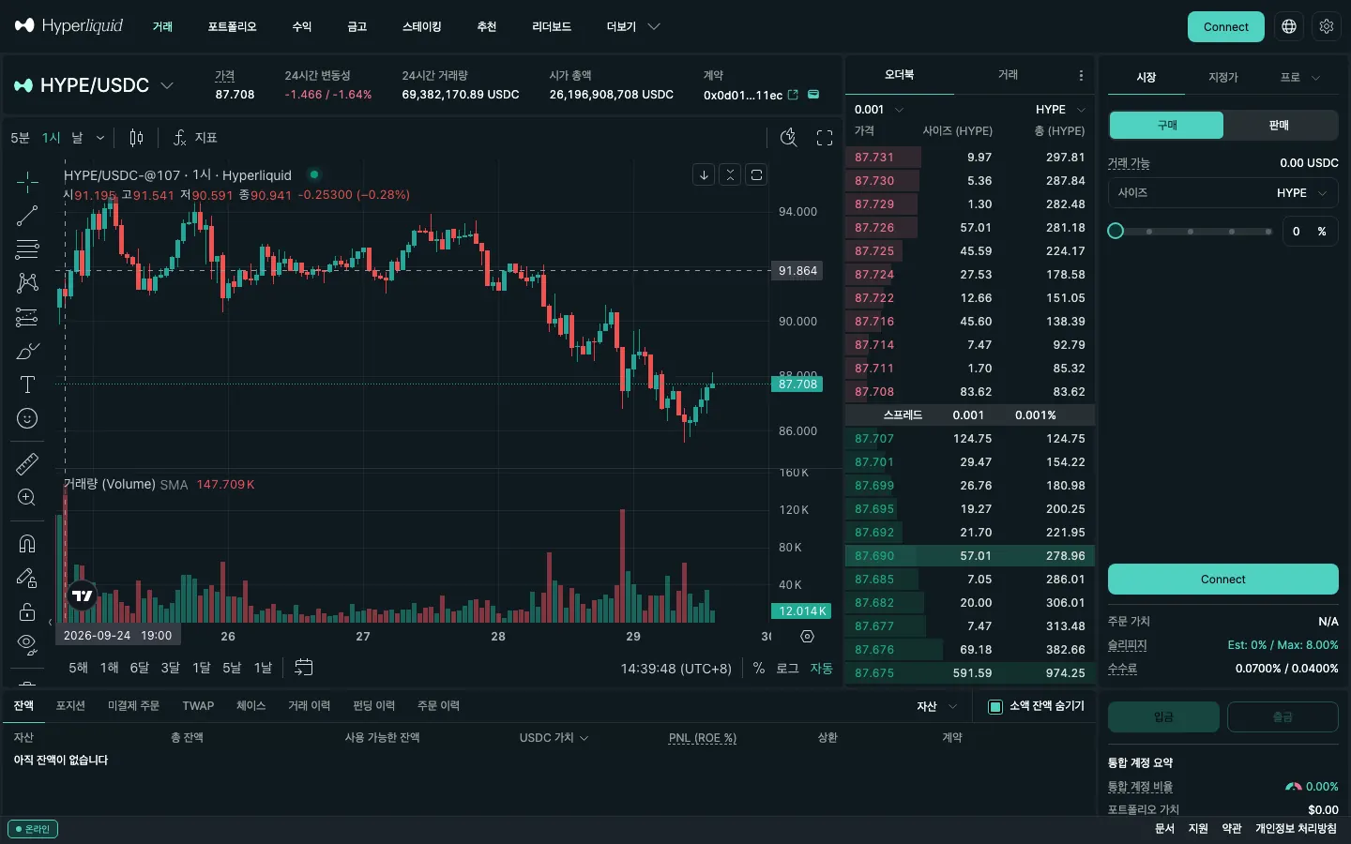Open the emoji icons tool

[x=27, y=418]
